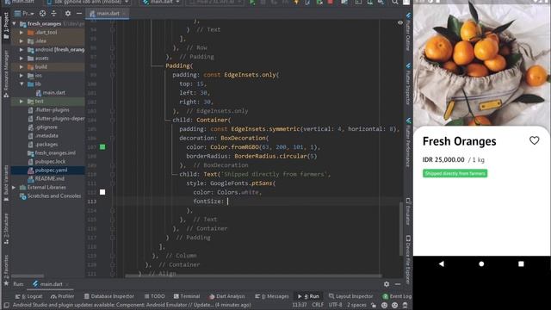Open the Project view dropdown
551x310 pixels.
point(24,14)
